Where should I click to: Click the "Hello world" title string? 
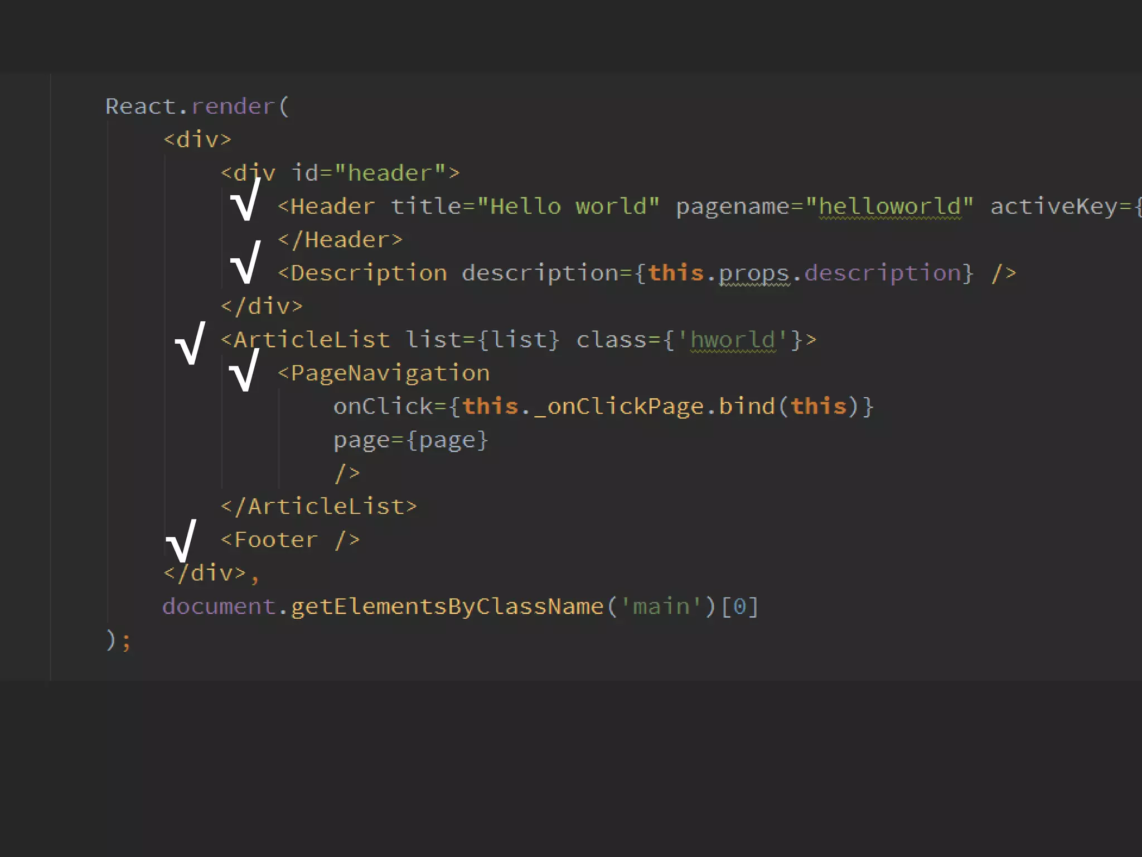click(x=568, y=206)
